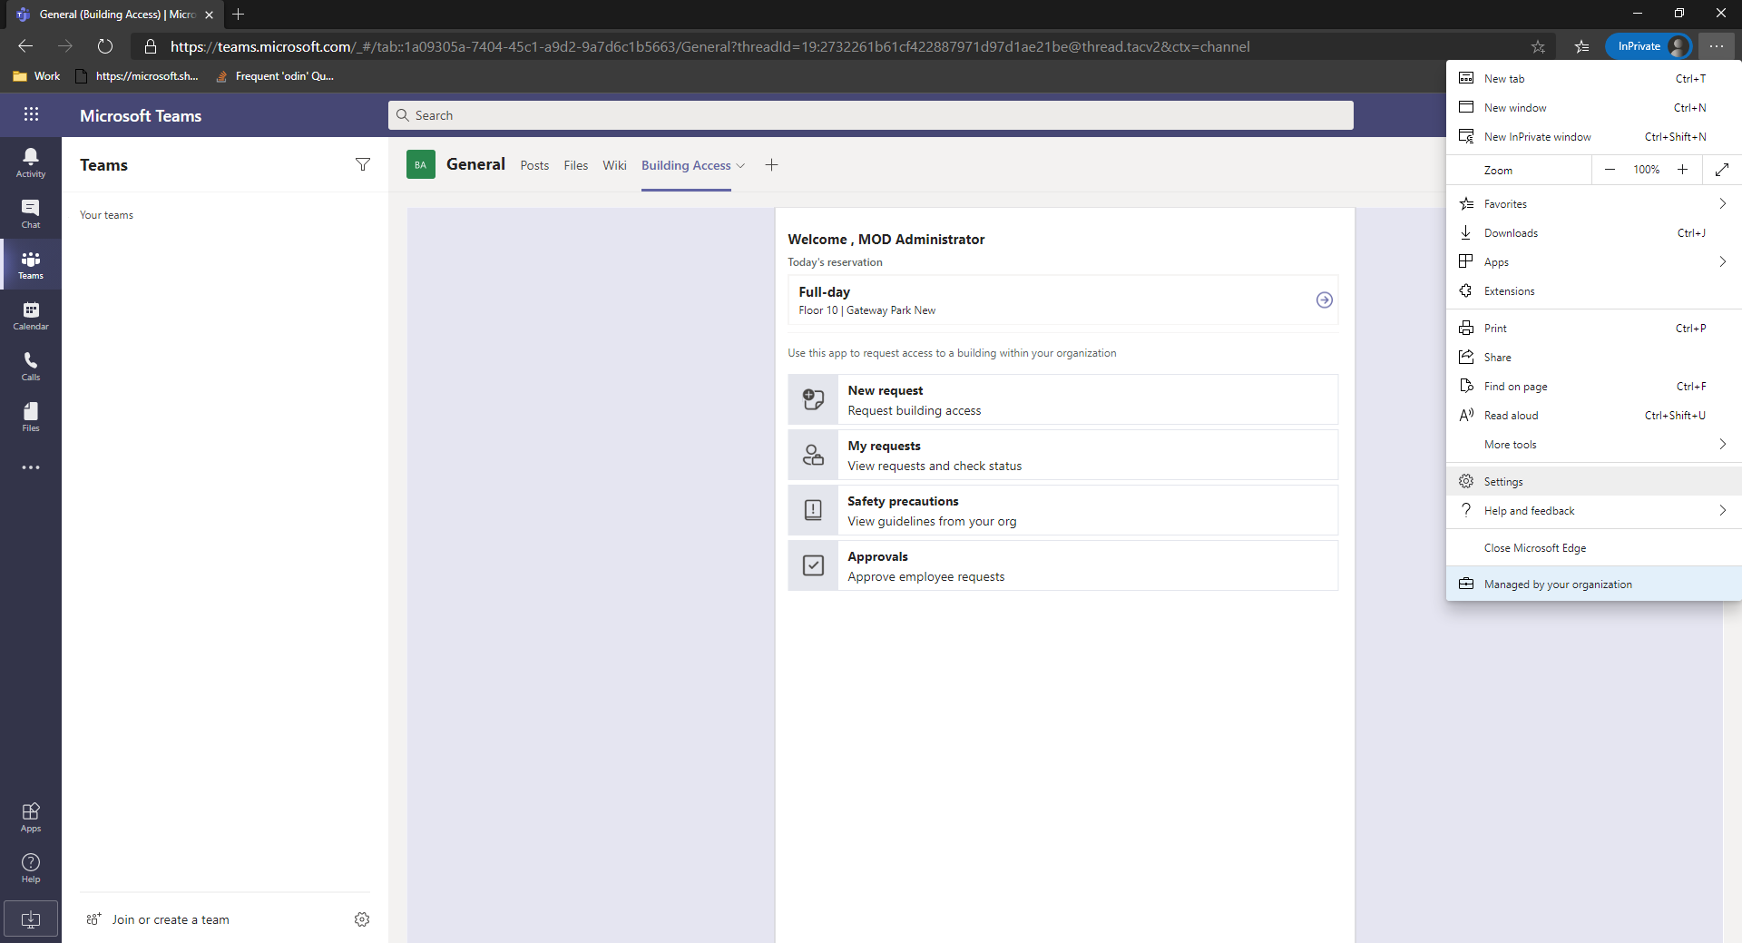Screen dimensions: 1742x943
Task: Open a New InPrivate window
Action: [1593, 137]
